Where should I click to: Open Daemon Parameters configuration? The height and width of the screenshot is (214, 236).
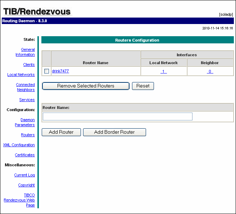tap(25, 122)
